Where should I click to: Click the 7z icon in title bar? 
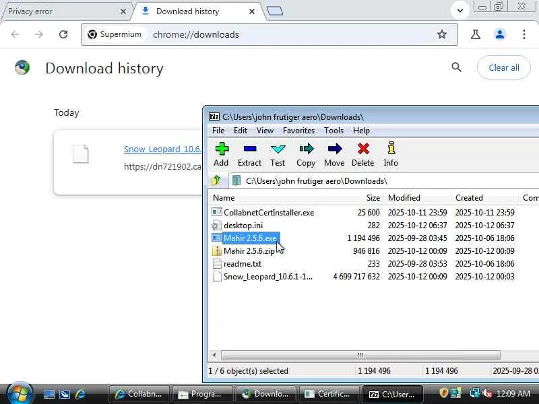(x=214, y=116)
